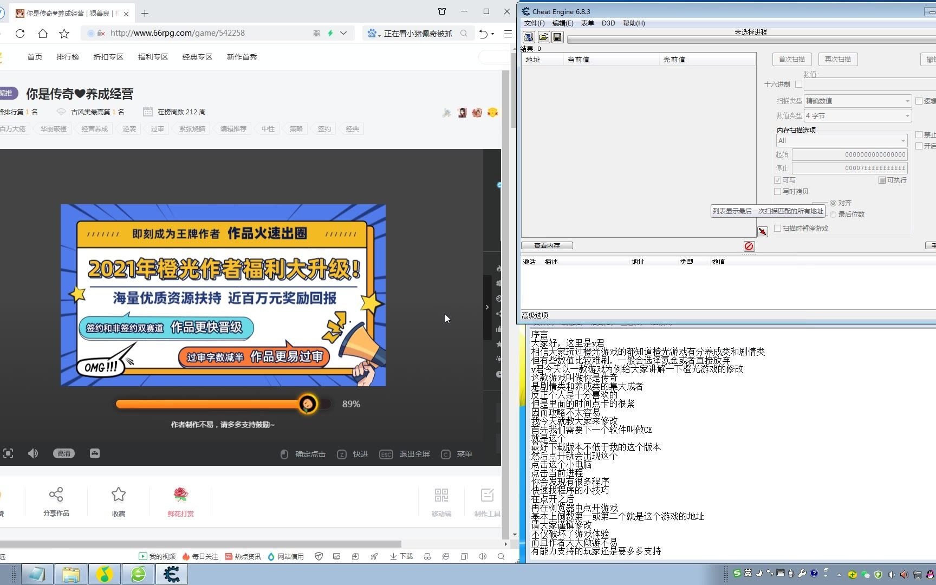Open the green browser icon in taskbar

click(138, 574)
